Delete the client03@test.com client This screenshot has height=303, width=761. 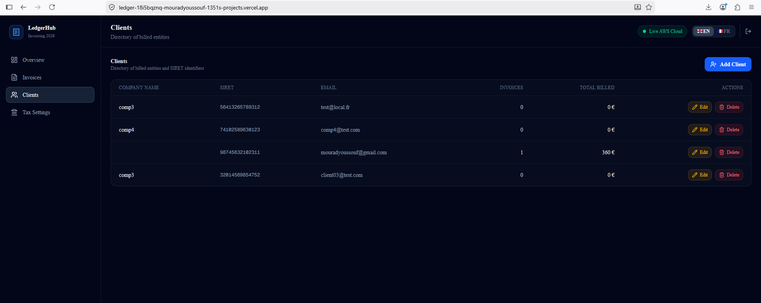(x=729, y=175)
